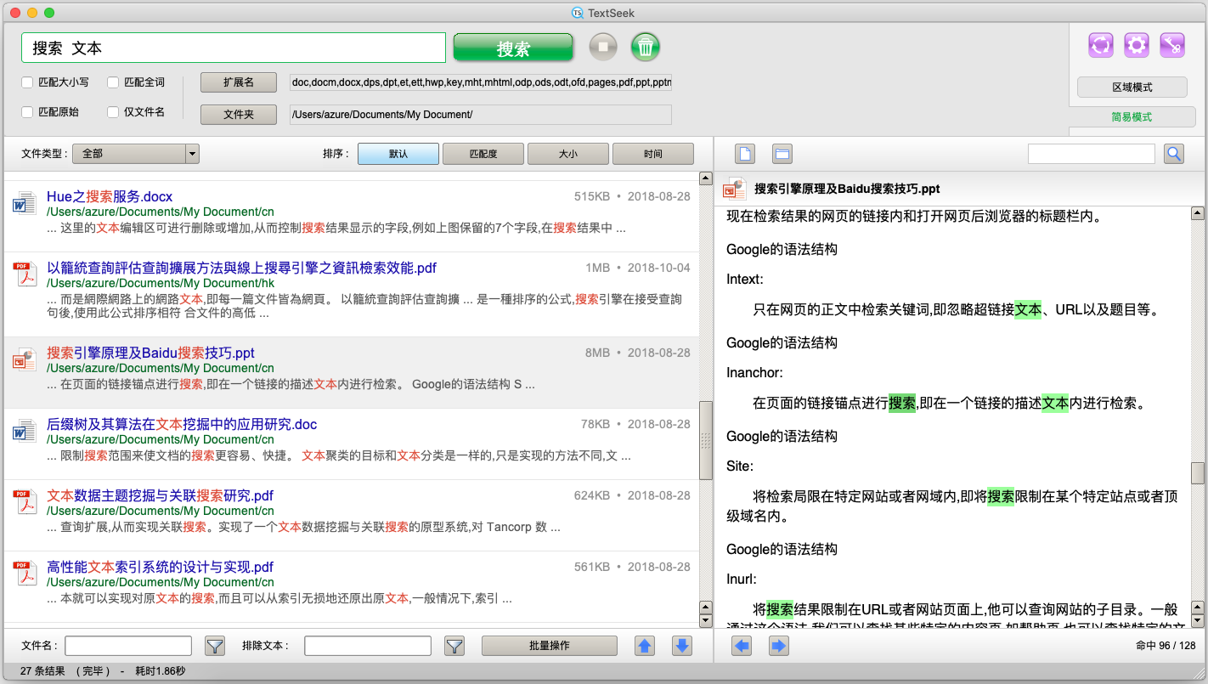Toggle the 匹配全词 checkbox
1208x684 pixels.
(113, 82)
